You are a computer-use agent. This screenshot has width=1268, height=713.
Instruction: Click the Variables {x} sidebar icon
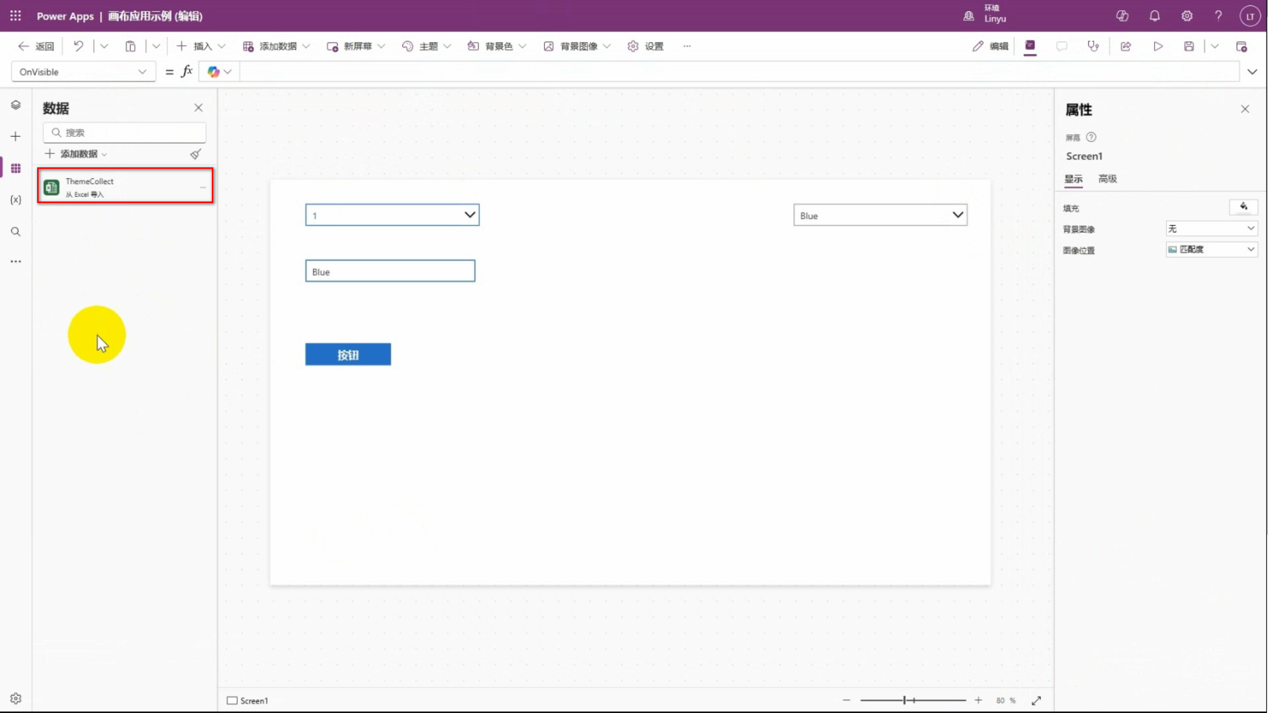point(16,200)
